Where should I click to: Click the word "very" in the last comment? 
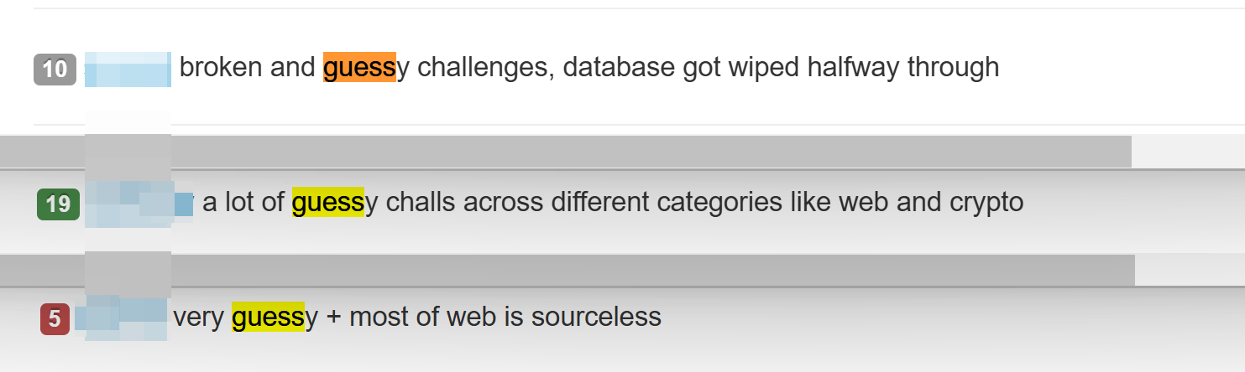[x=199, y=317]
